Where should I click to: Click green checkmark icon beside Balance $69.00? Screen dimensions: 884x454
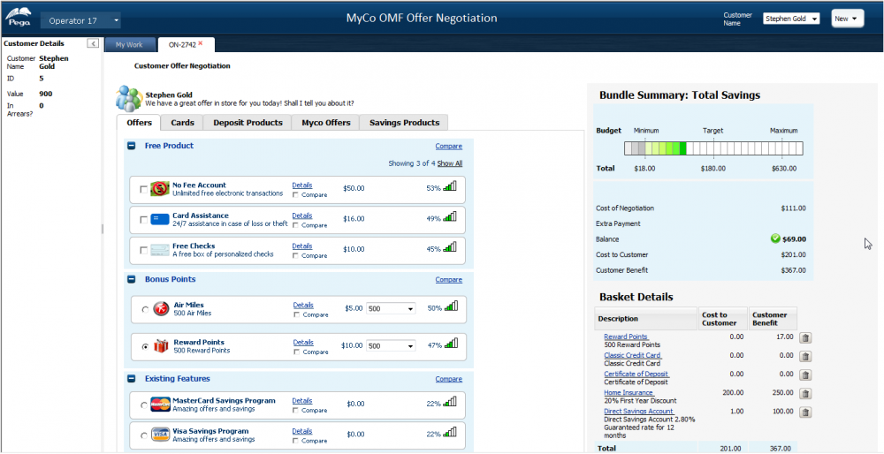pos(775,238)
